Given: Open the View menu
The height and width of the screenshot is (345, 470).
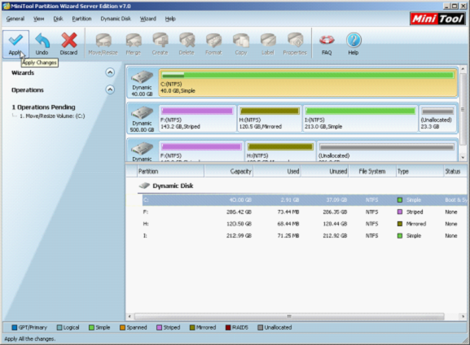Looking at the screenshot, I should [38, 19].
